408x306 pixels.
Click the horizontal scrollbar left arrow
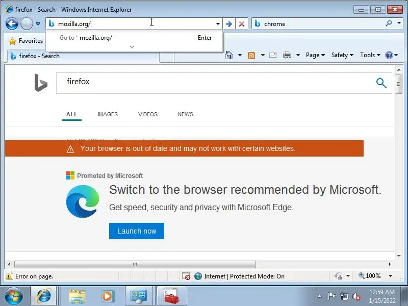[x=9, y=264]
